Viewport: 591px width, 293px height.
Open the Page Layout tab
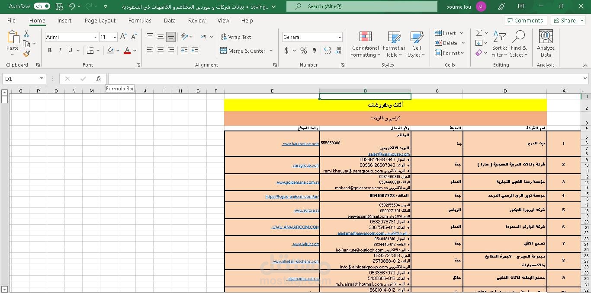(x=100, y=20)
